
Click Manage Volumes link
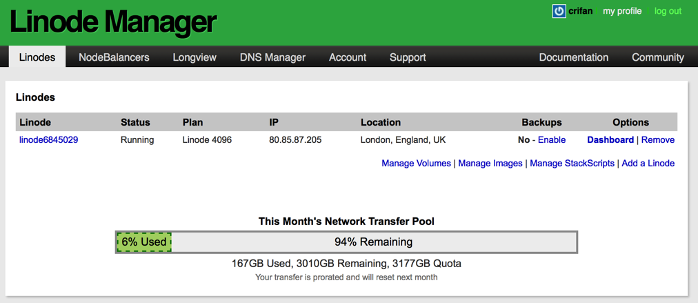[416, 164]
